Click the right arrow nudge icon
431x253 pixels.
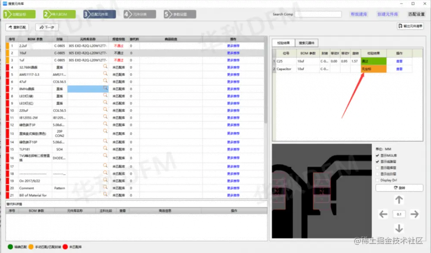(x=415, y=214)
